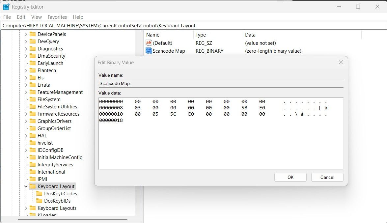Viewport: 387px width, 223px height.
Task: Click the GroupOrderList folder icon
Action: point(33,128)
